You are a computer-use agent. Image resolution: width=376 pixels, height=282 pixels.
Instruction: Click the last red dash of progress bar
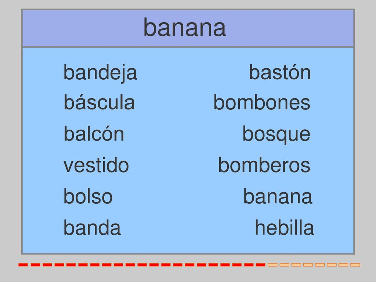[261, 265]
